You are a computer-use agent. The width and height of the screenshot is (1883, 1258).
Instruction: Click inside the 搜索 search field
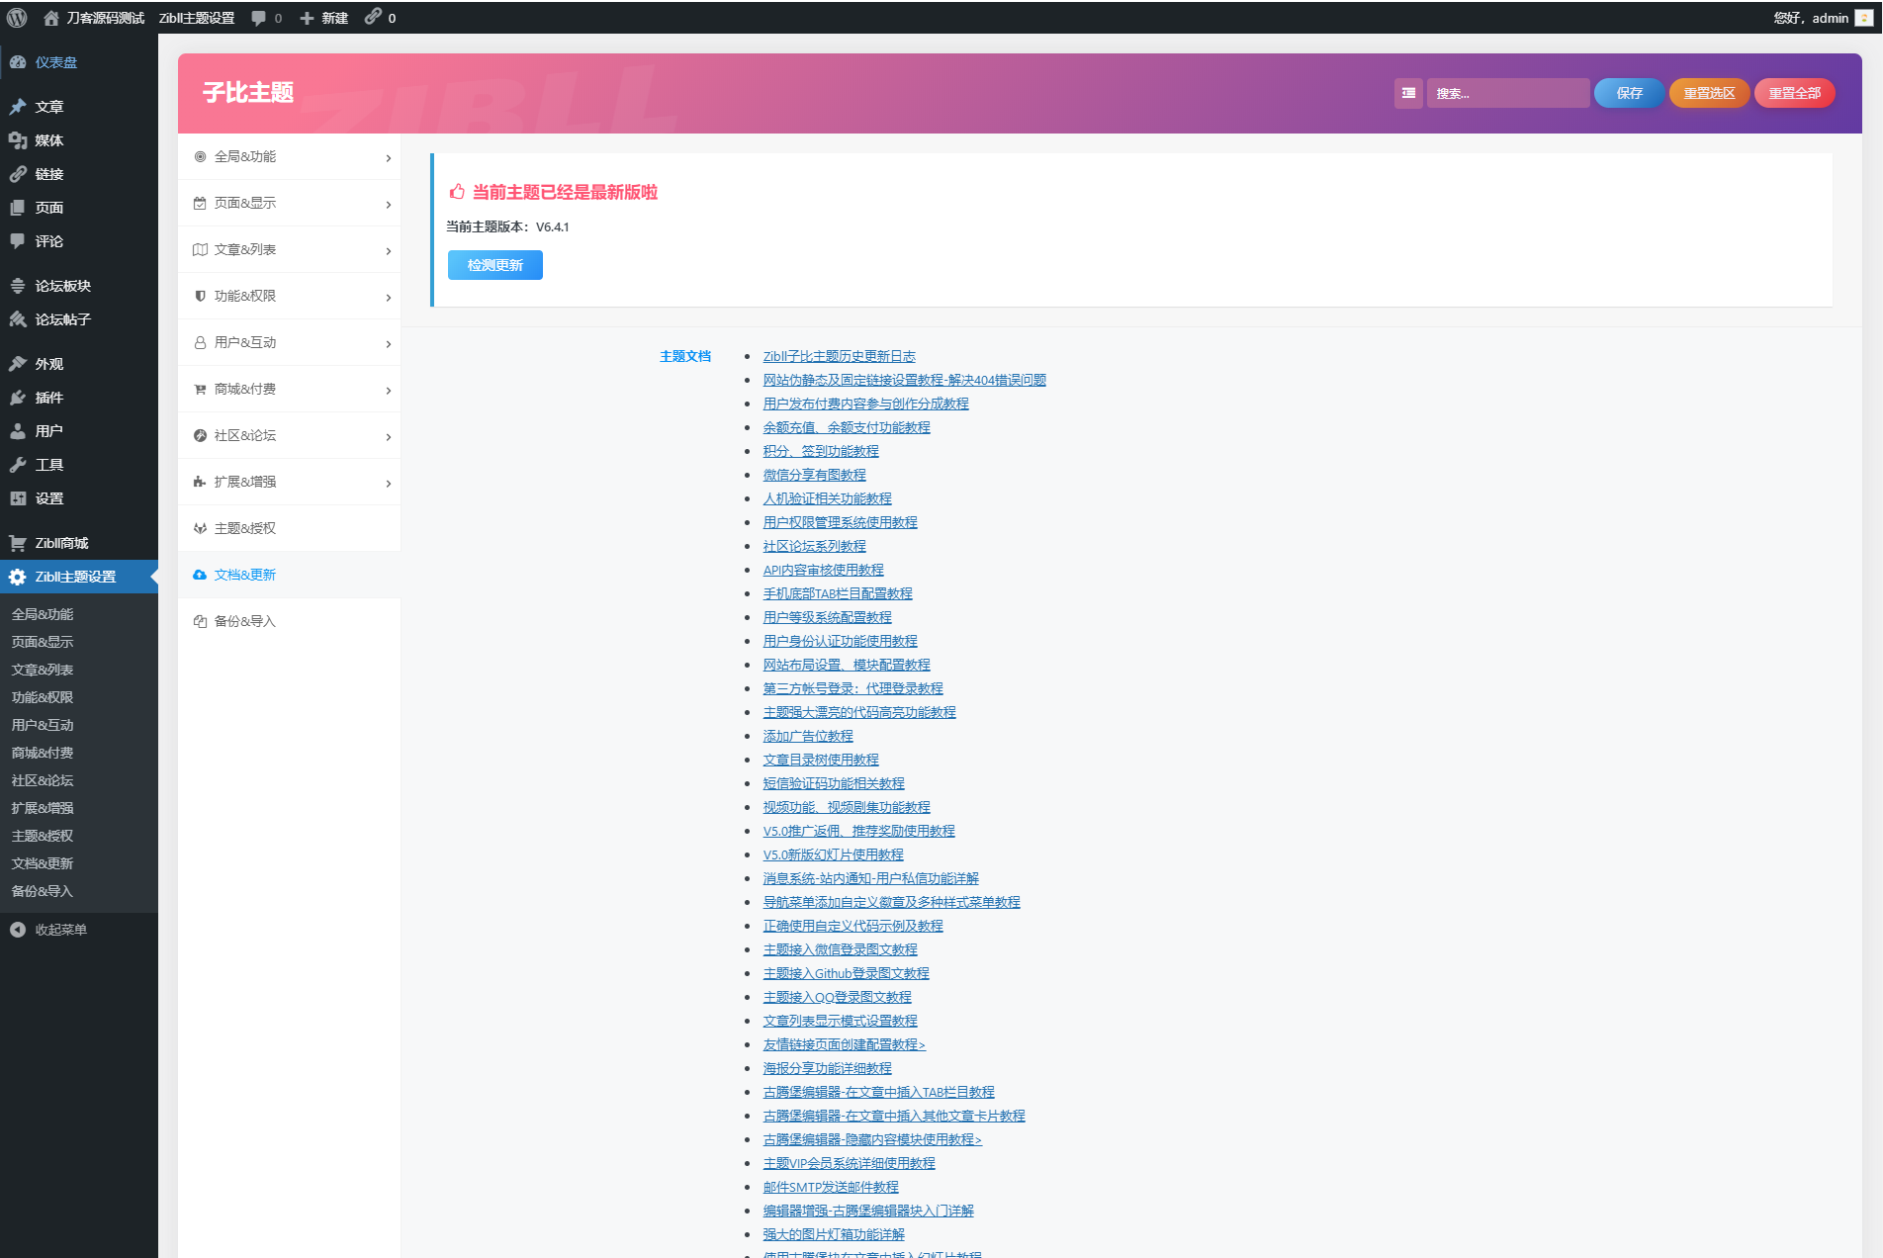click(1507, 93)
